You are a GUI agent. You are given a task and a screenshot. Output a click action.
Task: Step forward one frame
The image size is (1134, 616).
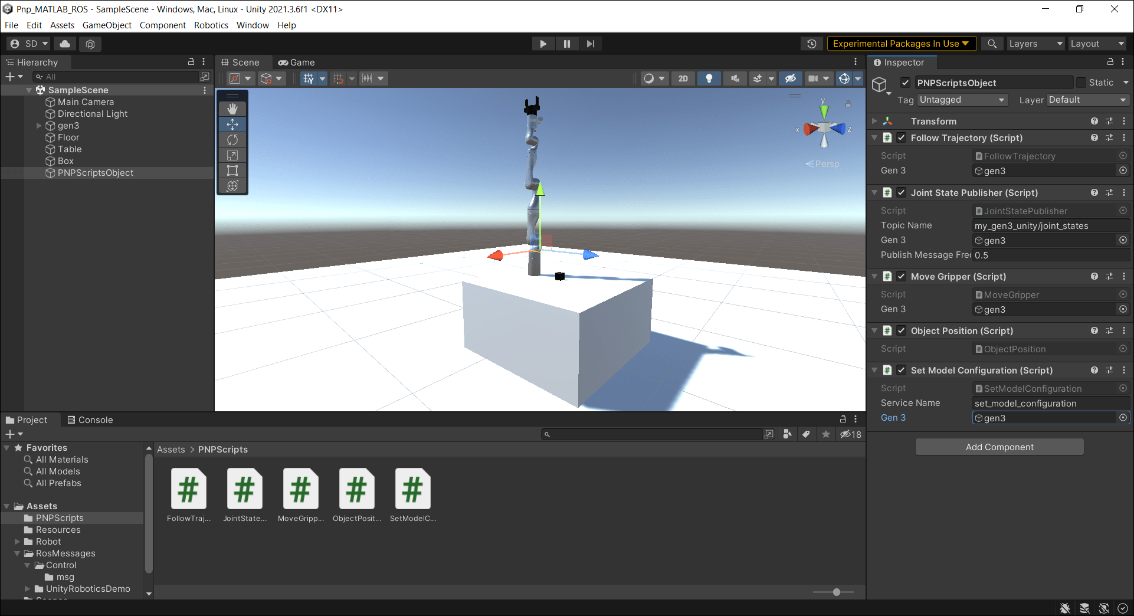click(x=591, y=44)
